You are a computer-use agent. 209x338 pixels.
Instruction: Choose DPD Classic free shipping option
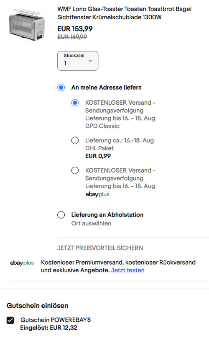pyautogui.click(x=75, y=103)
